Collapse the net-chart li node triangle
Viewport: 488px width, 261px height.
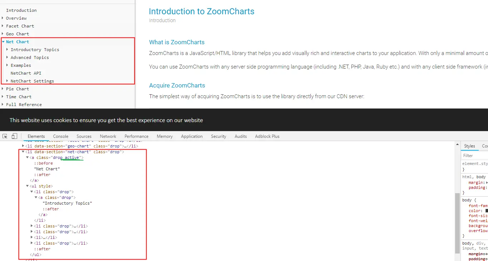pos(23,152)
